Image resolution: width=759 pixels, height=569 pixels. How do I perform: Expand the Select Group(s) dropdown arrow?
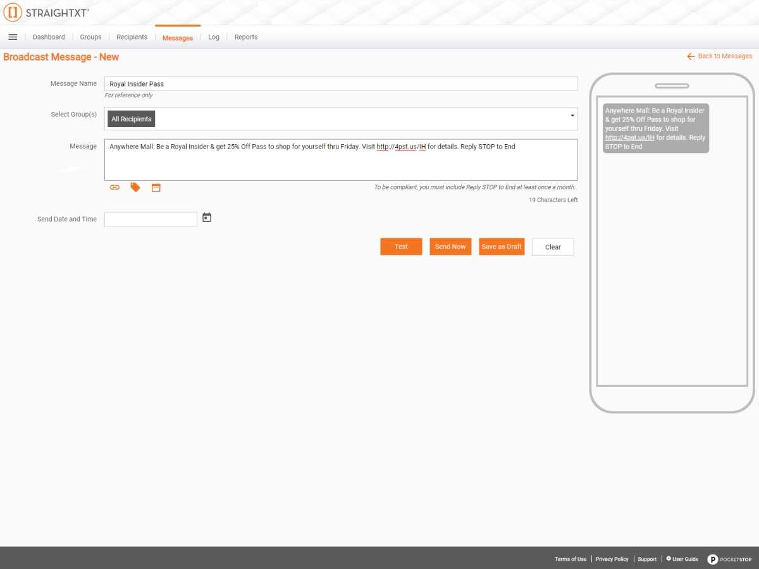pos(572,116)
